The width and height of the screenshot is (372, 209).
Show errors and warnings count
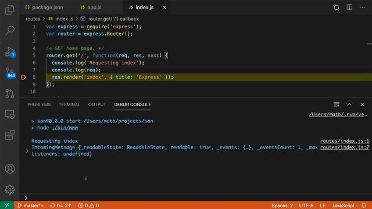[88, 205]
